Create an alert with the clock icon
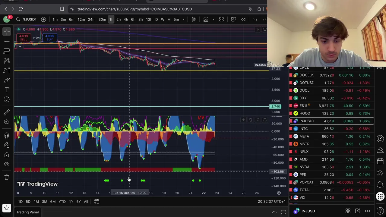The image size is (386, 217). pyautogui.click(x=233, y=19)
